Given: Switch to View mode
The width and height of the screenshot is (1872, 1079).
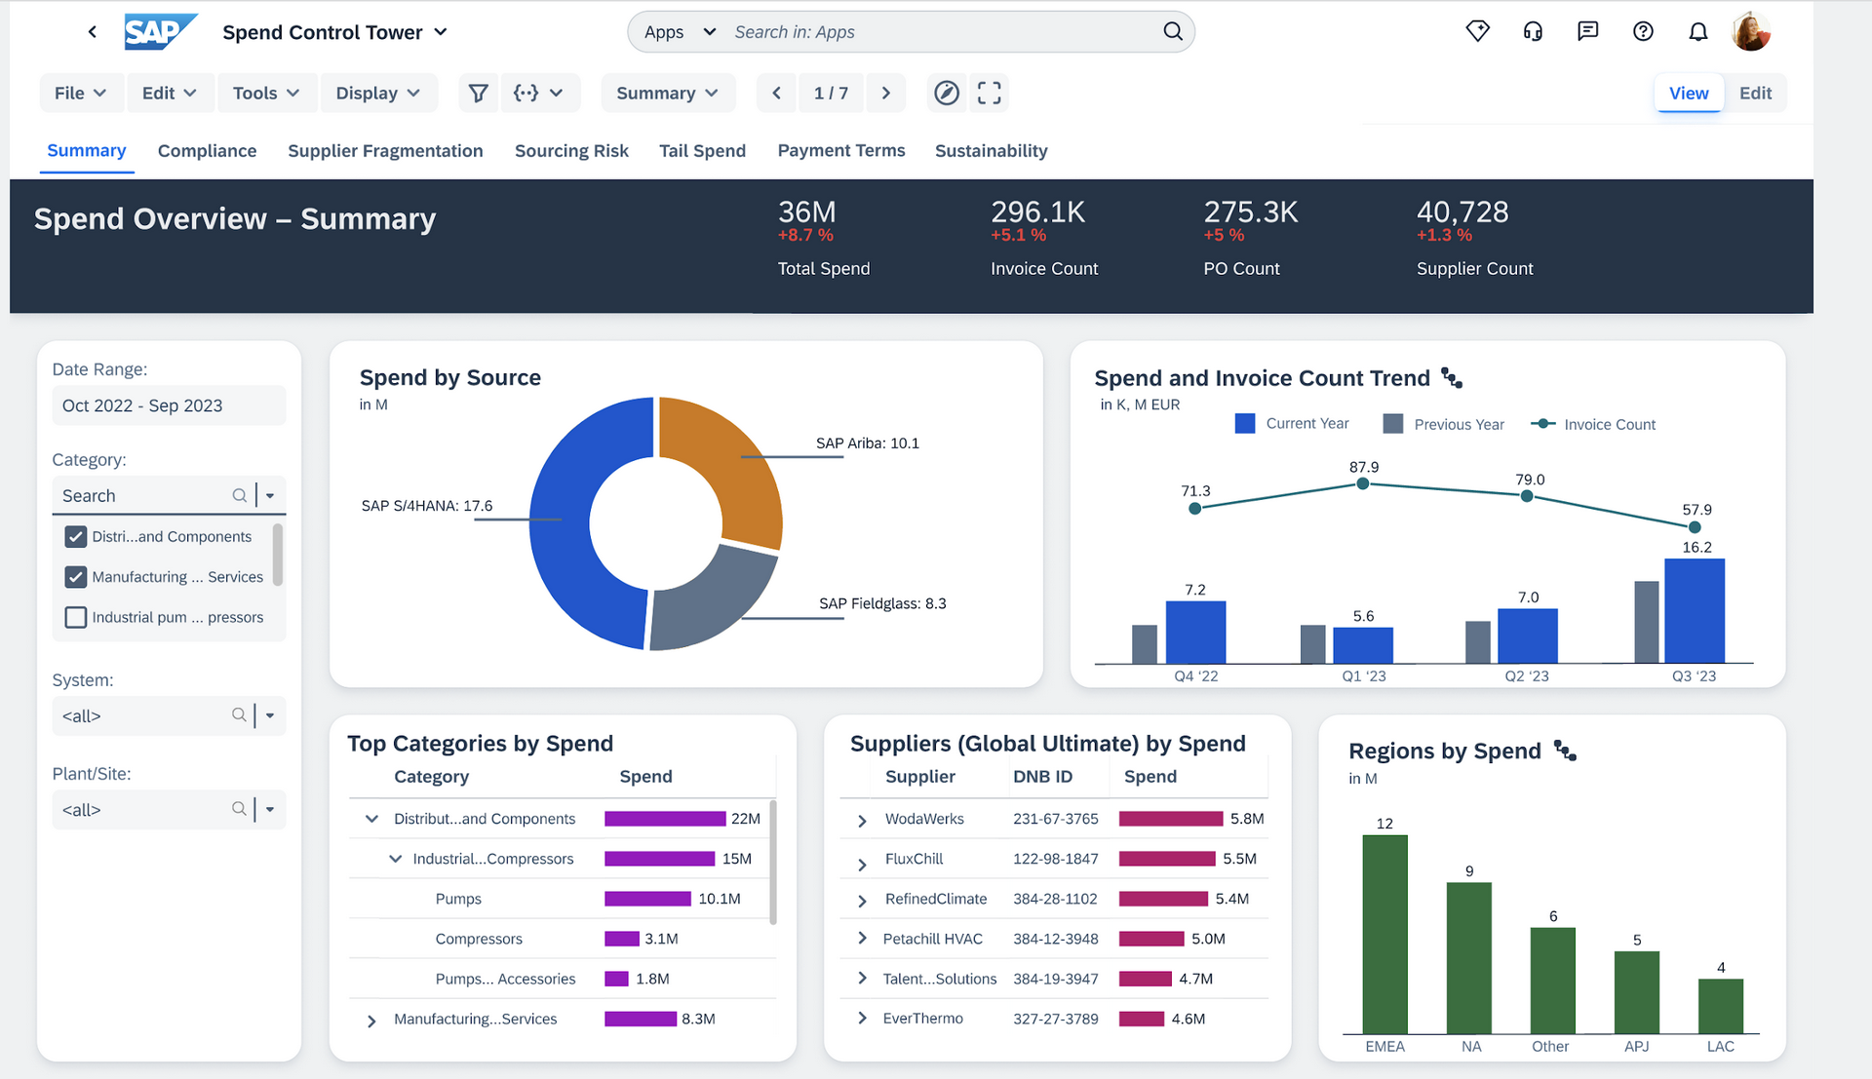Looking at the screenshot, I should [1689, 93].
